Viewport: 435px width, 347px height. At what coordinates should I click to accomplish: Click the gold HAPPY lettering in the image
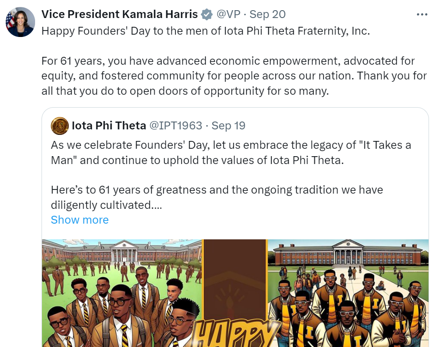click(236, 334)
